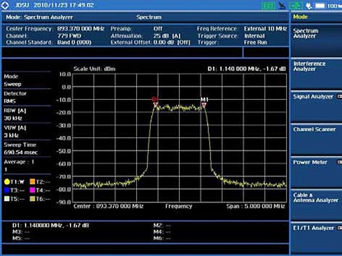This screenshot has height=256, width=342.
Task: Expand the E1/T1 Analyzer submenu arrow
Action: 339,228
